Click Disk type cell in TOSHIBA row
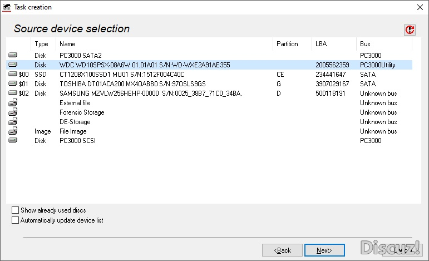429x261 pixels. pos(40,84)
